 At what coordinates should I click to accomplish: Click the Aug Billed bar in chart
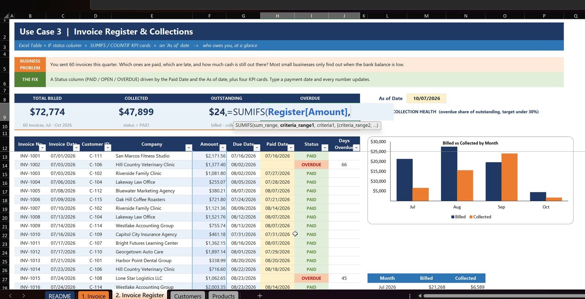pyautogui.click(x=449, y=174)
